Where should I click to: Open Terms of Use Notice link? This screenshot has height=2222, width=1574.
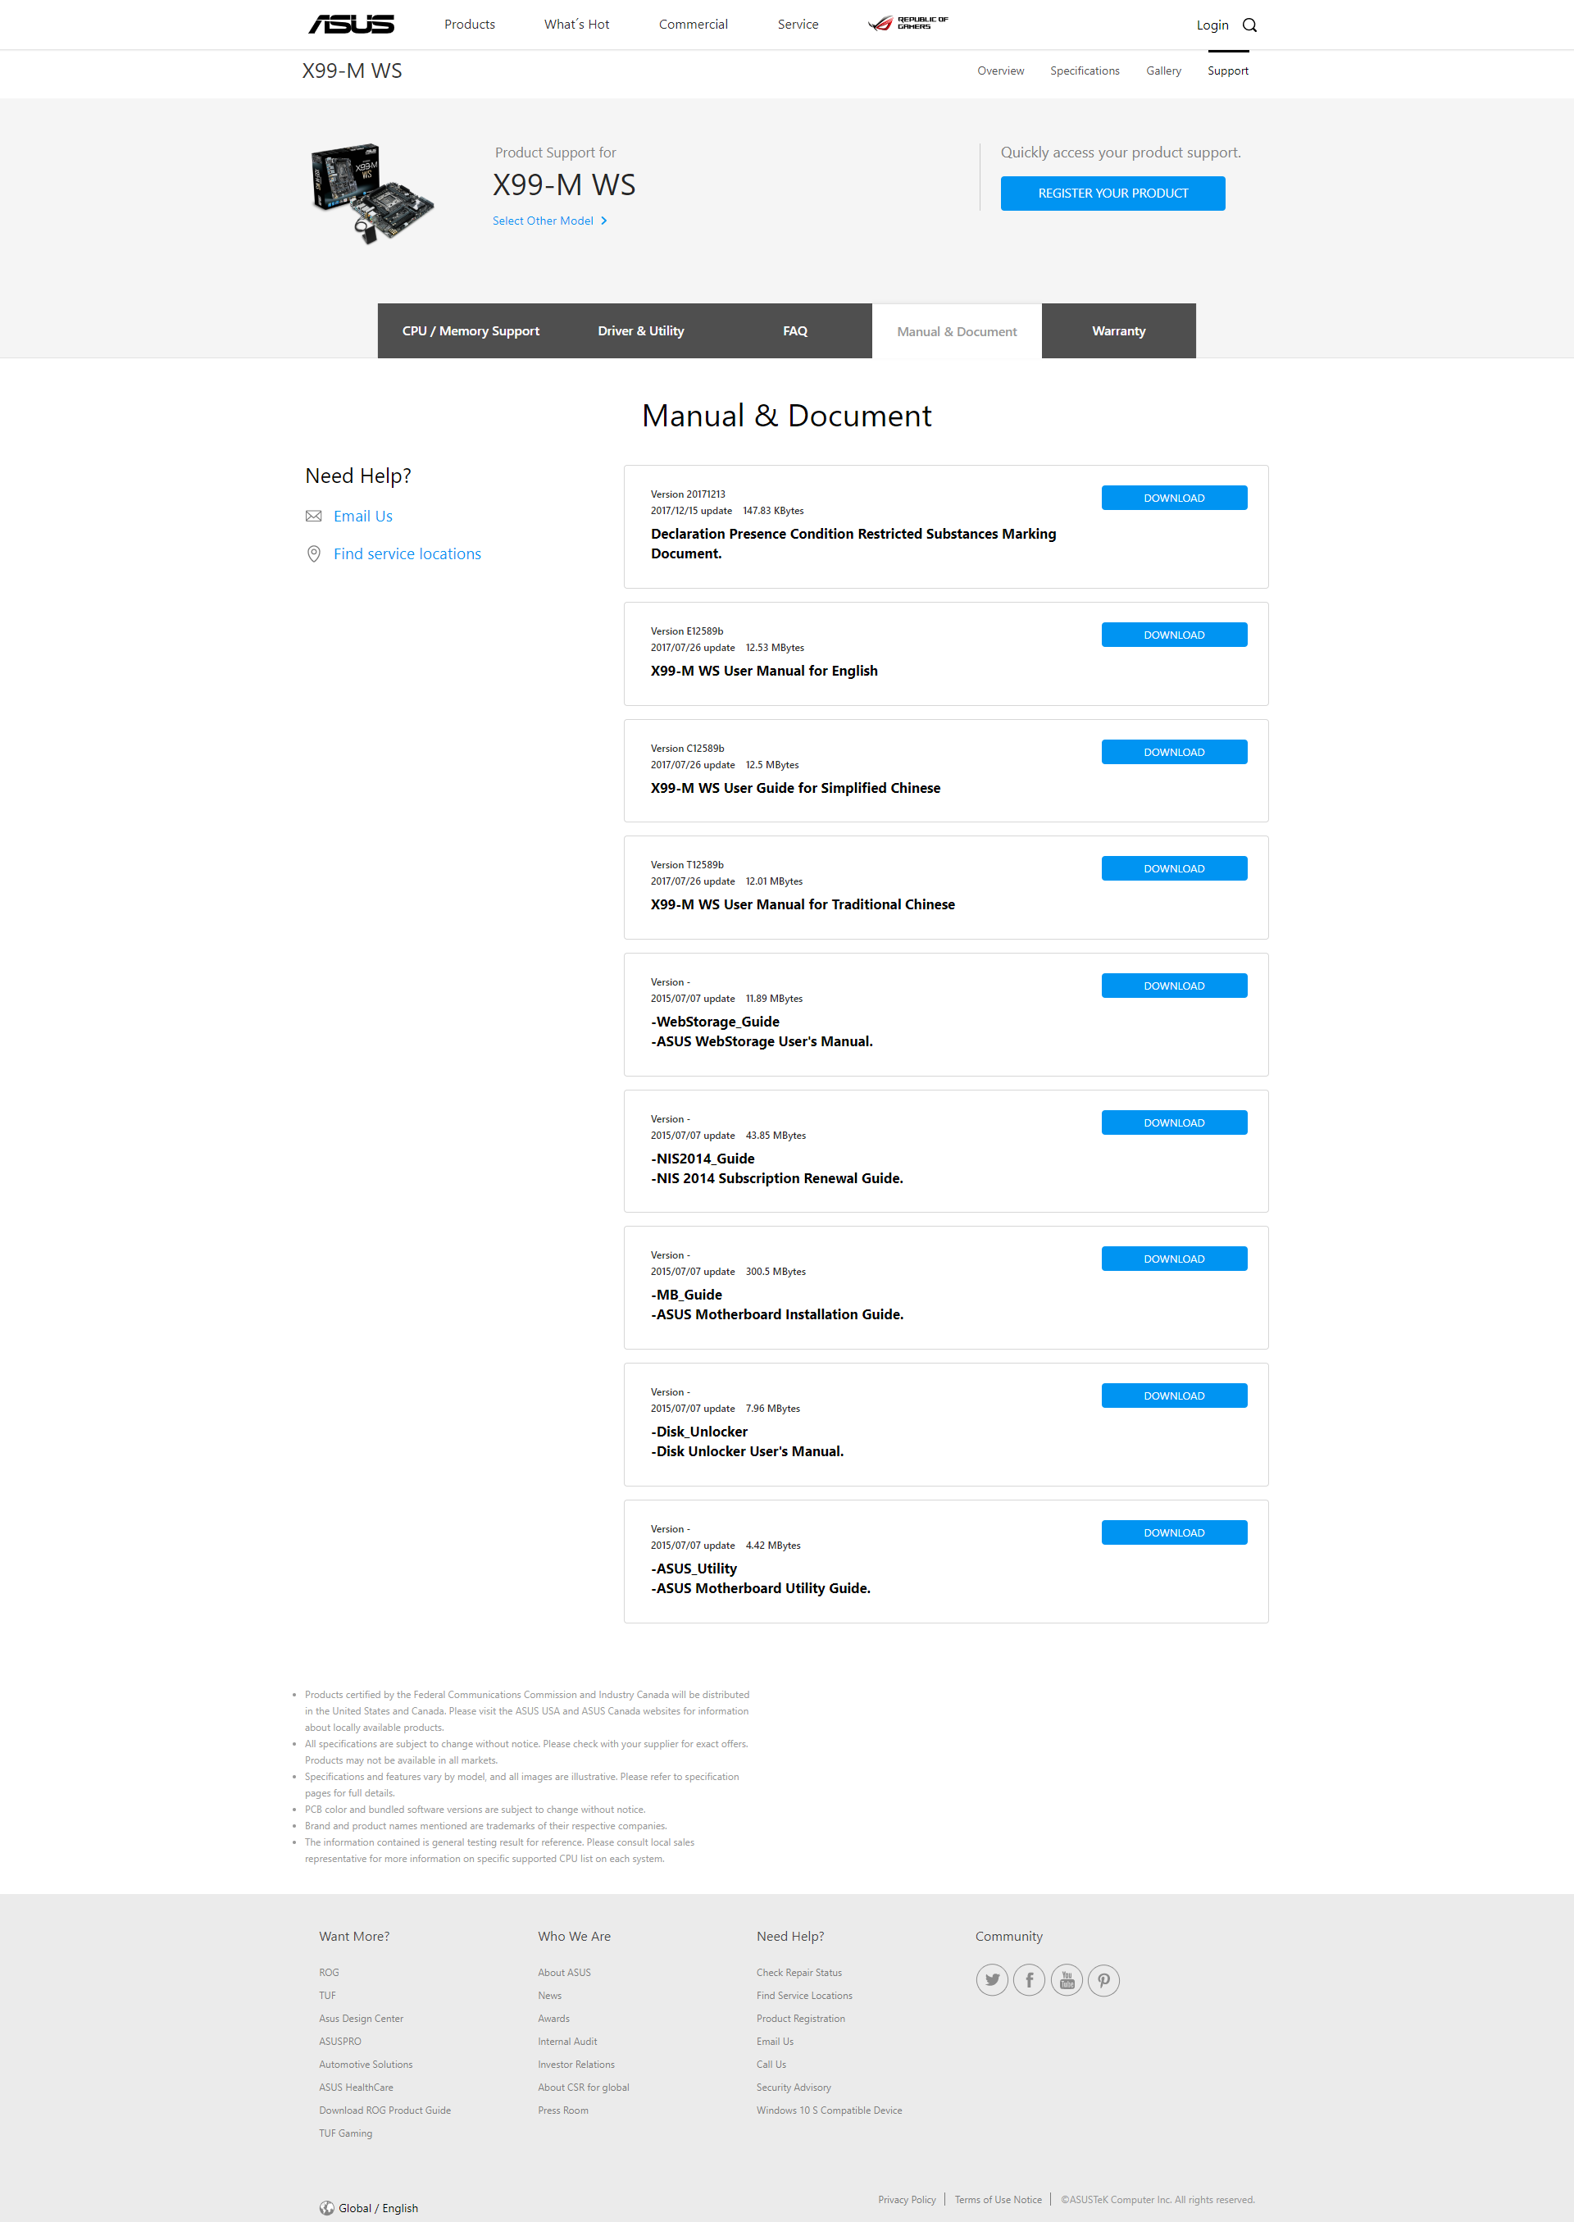pos(998,2199)
